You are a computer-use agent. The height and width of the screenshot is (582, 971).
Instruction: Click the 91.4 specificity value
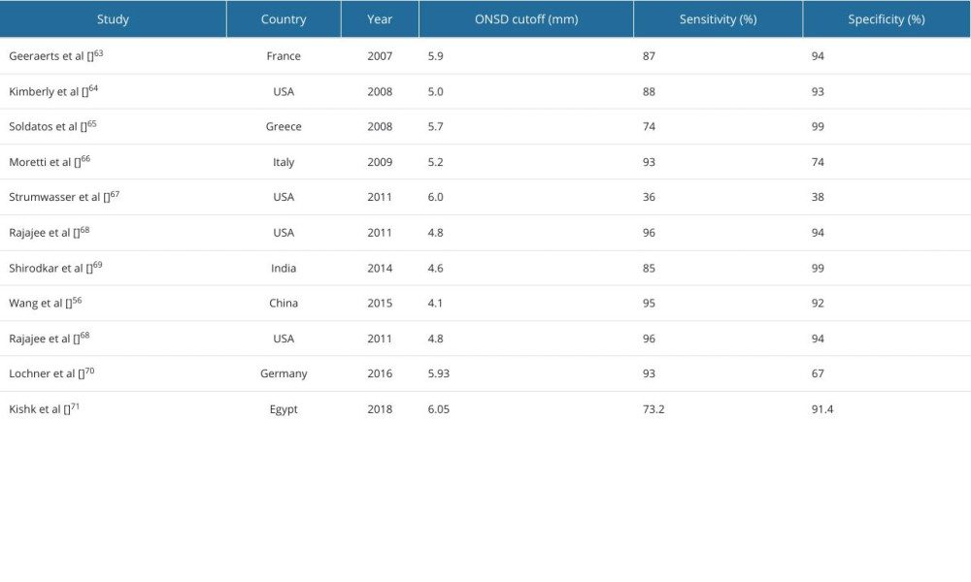(822, 408)
